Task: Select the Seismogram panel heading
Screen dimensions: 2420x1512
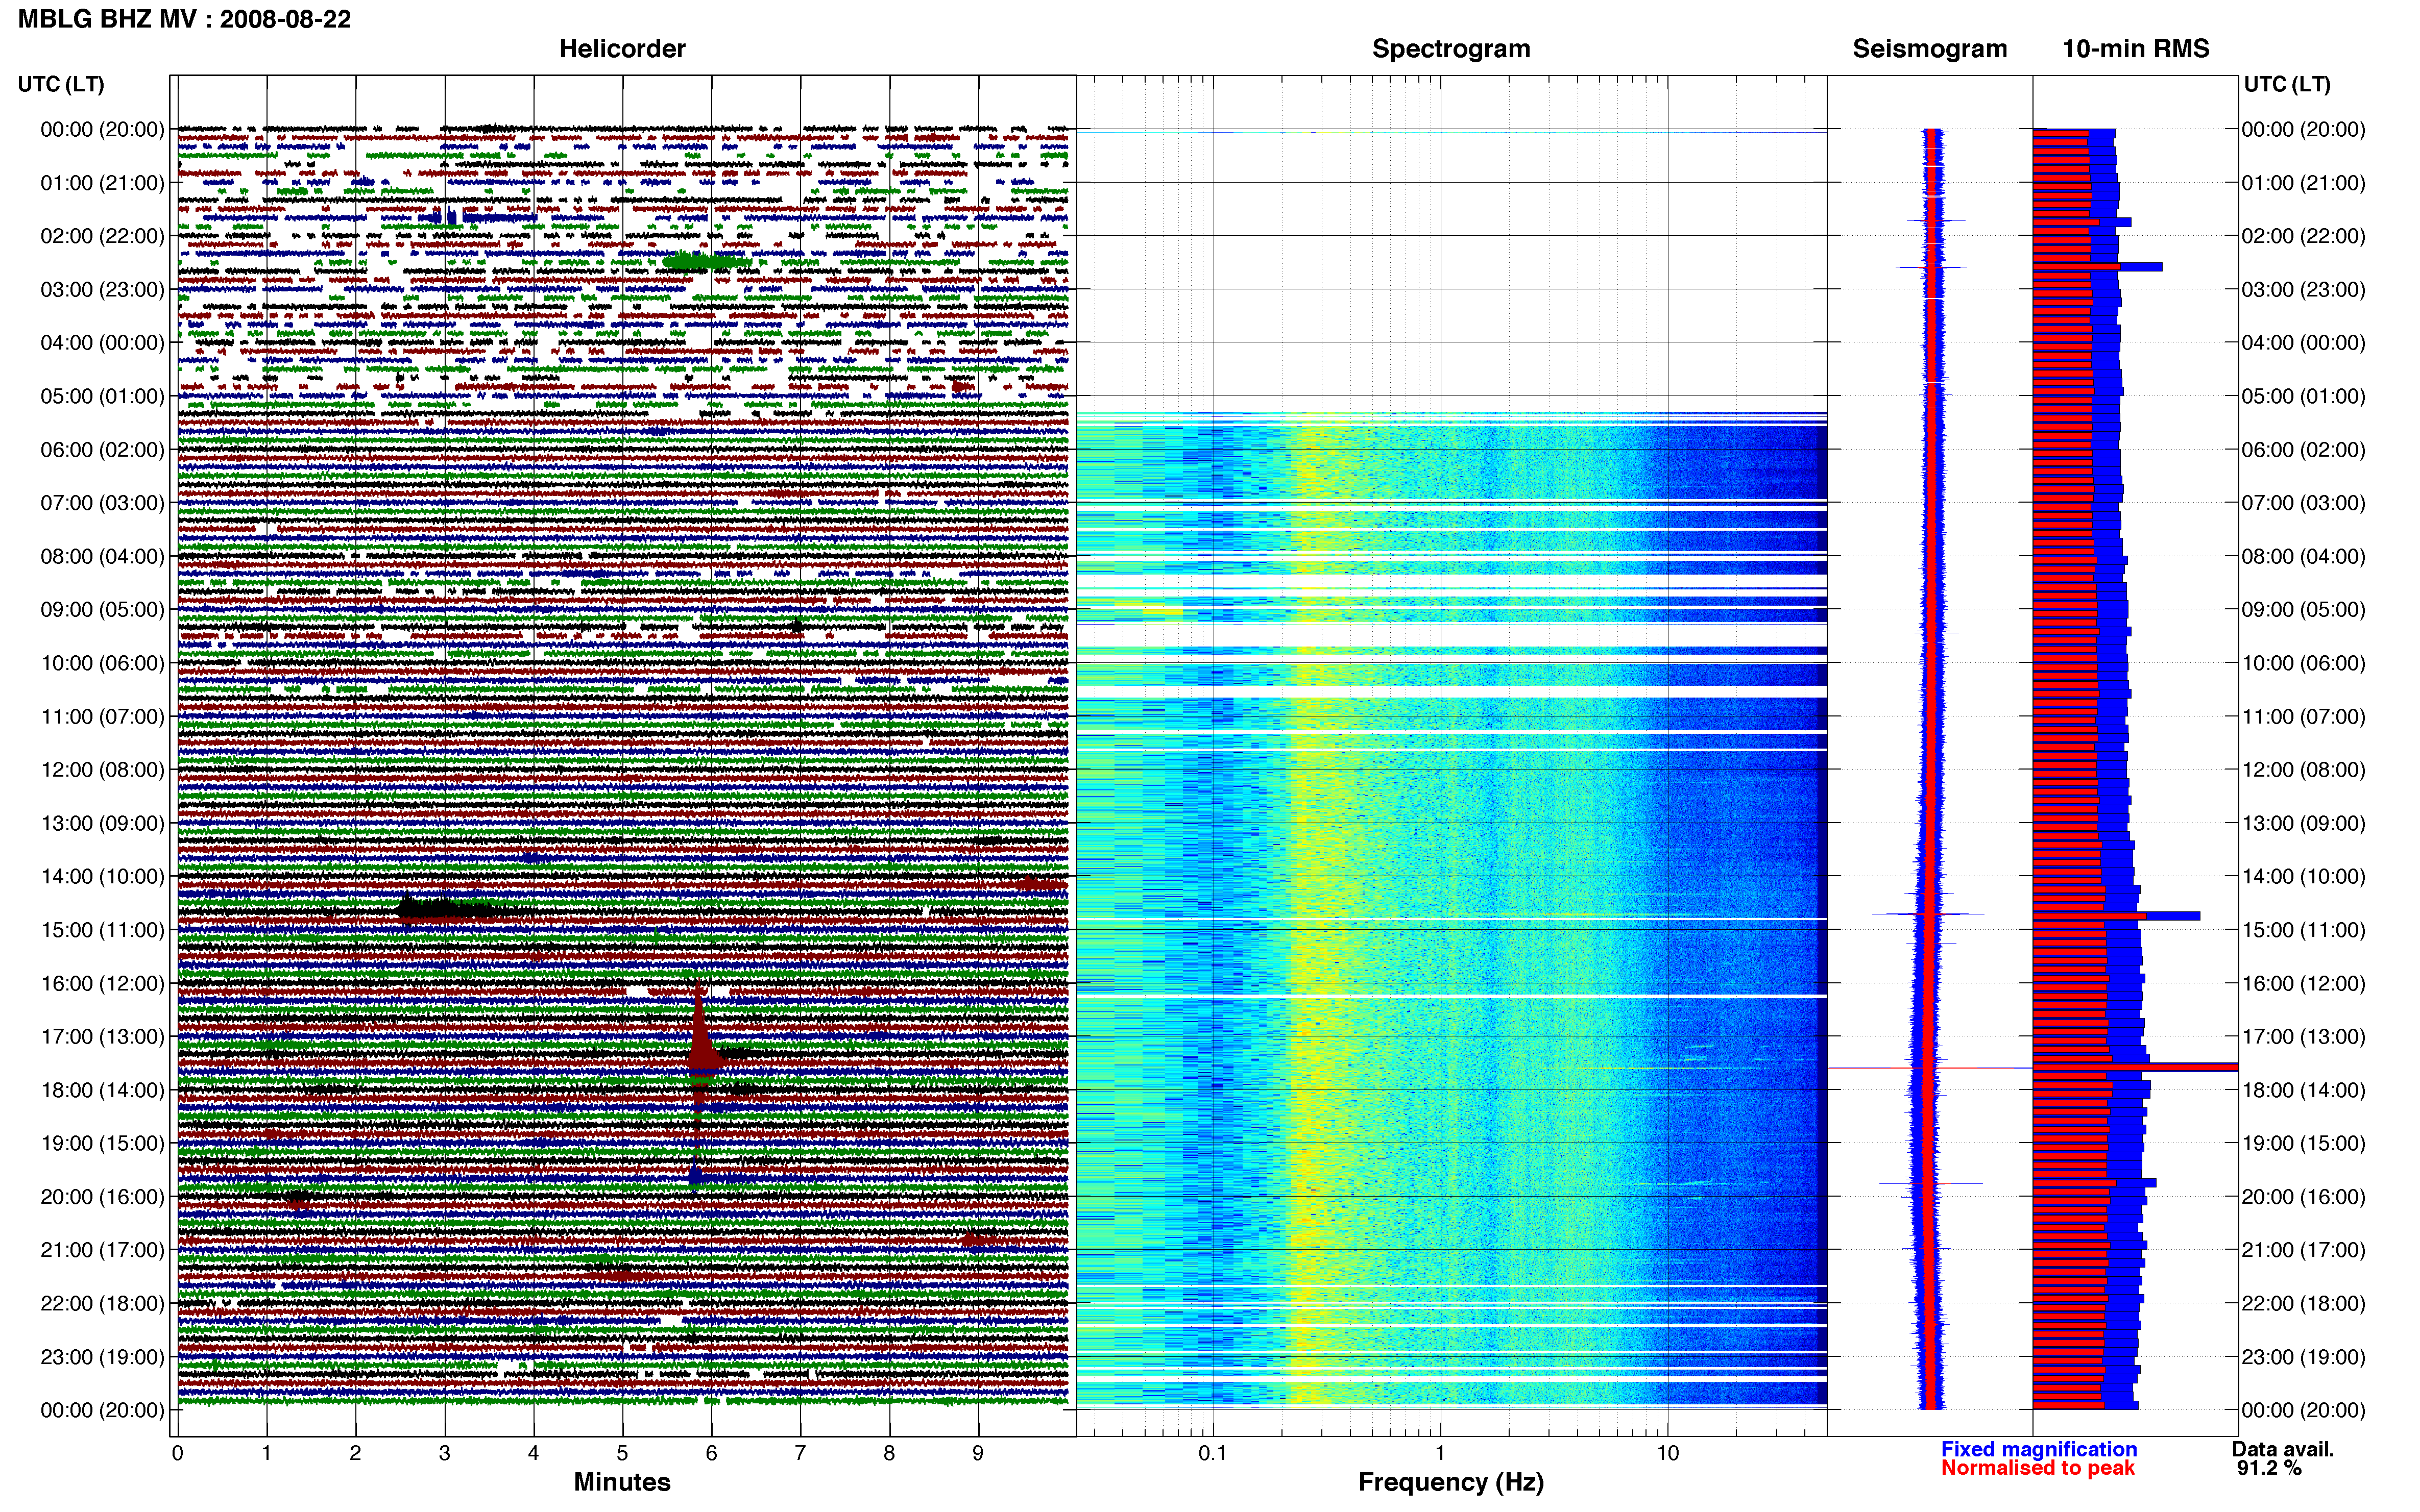Action: click(x=1930, y=48)
